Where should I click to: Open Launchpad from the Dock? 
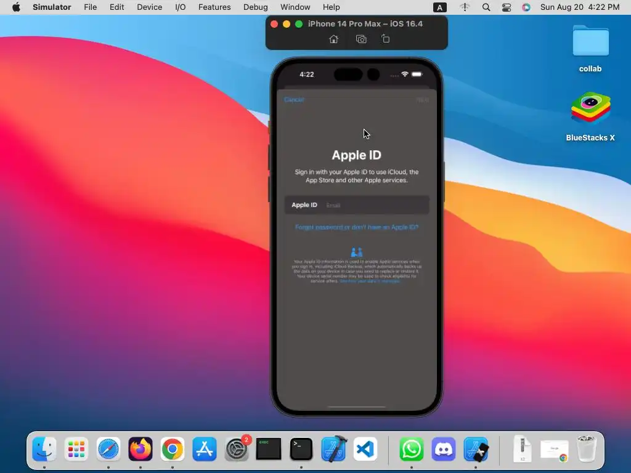(76, 449)
